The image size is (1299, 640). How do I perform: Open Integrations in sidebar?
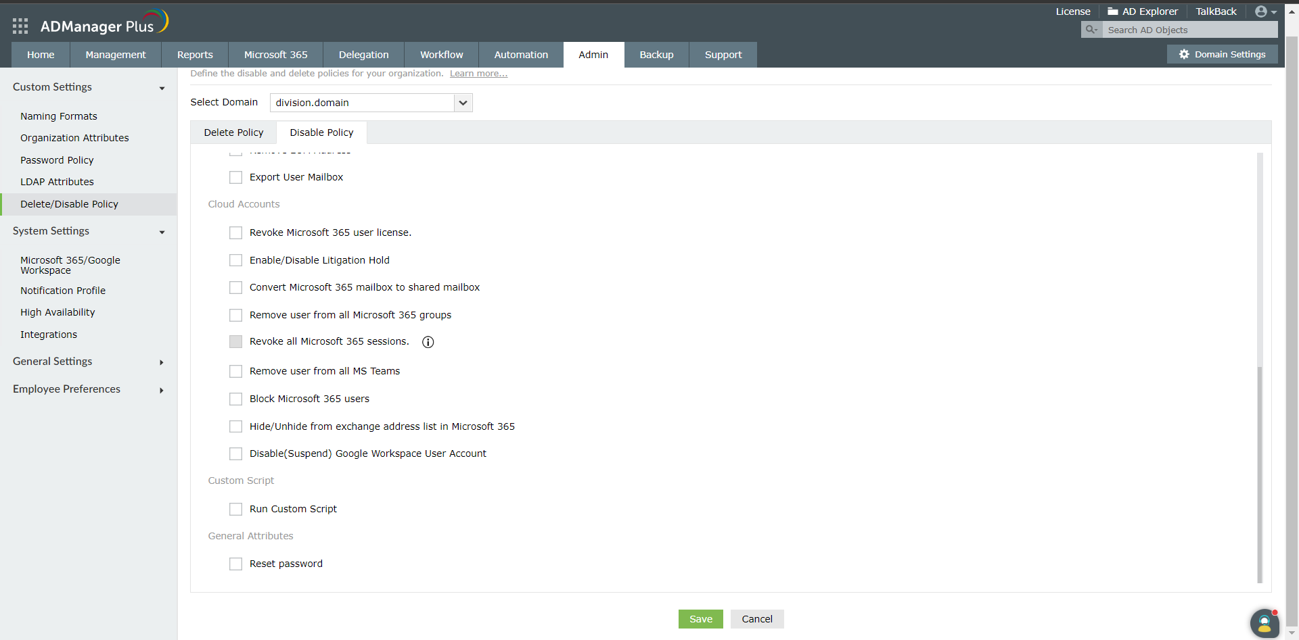[x=49, y=335]
